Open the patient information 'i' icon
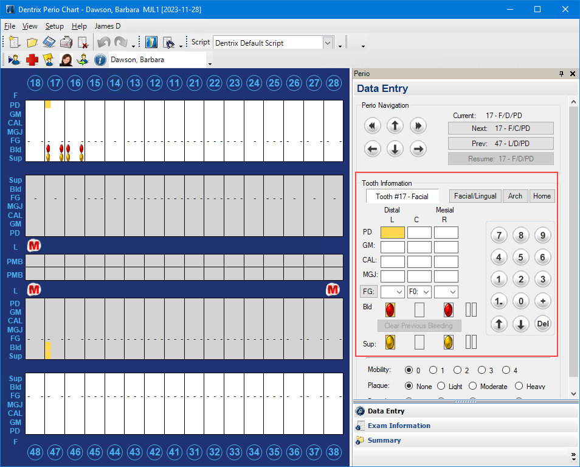 100,60
